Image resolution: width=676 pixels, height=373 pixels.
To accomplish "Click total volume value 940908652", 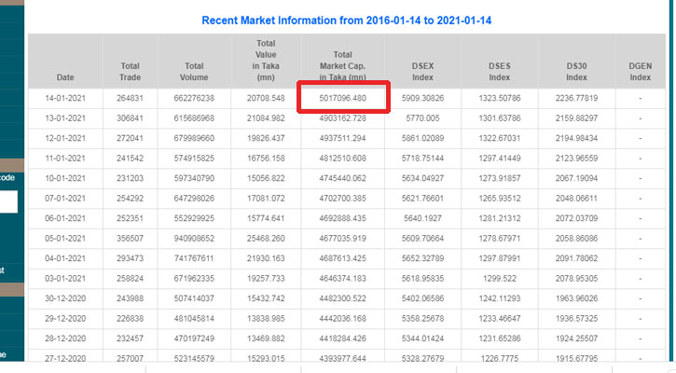I will tap(194, 238).
